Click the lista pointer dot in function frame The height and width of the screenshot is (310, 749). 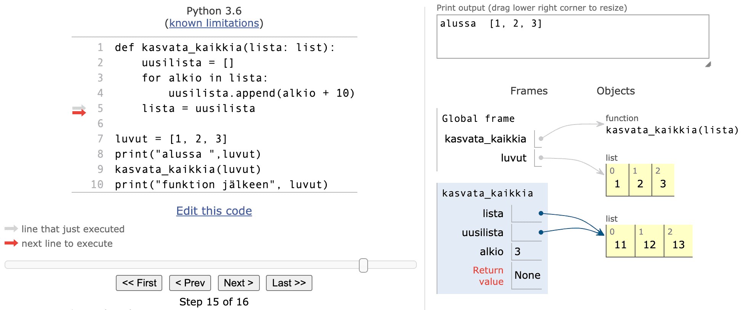click(541, 213)
